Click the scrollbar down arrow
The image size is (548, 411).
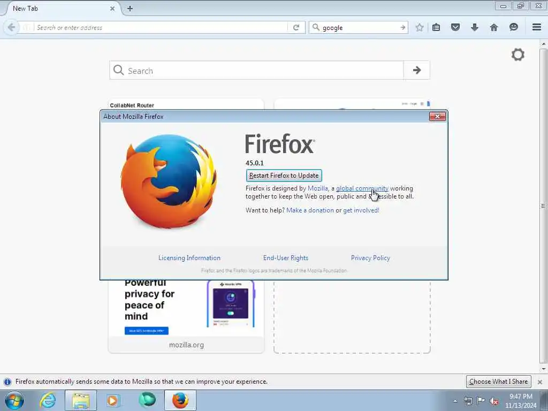point(543,369)
